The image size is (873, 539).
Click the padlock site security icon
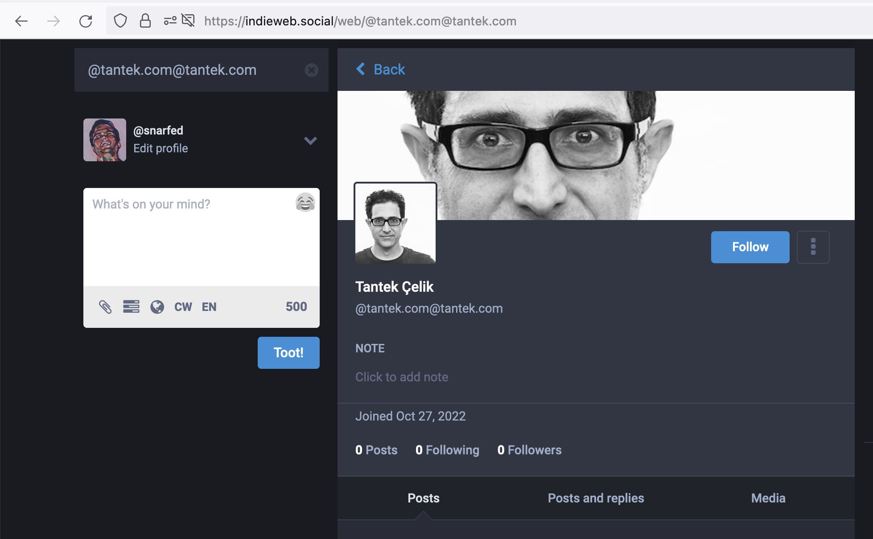click(x=145, y=21)
